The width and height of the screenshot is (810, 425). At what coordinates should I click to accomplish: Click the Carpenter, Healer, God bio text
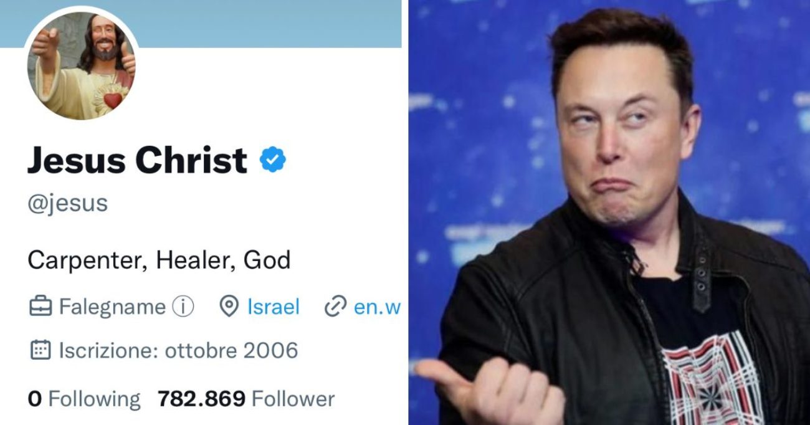tap(159, 260)
